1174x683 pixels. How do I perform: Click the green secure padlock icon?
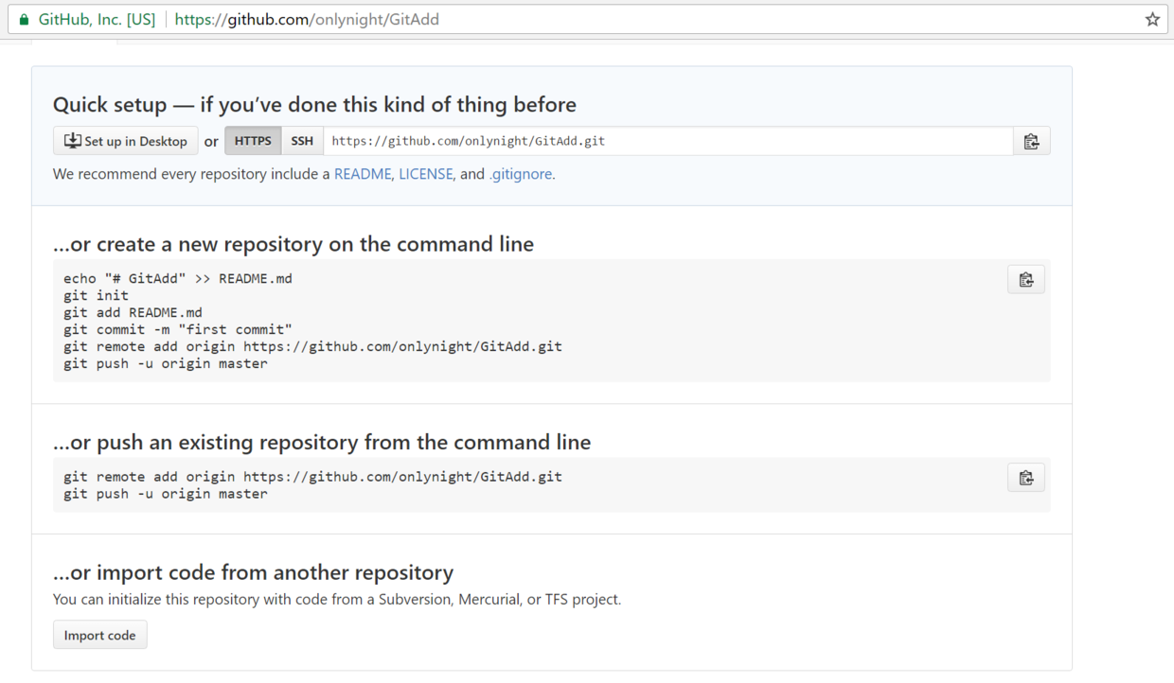coord(24,19)
